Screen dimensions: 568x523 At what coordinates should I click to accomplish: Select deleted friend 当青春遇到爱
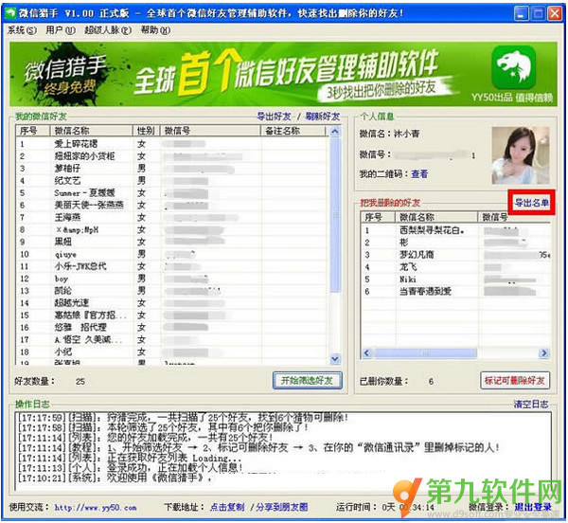pos(455,292)
